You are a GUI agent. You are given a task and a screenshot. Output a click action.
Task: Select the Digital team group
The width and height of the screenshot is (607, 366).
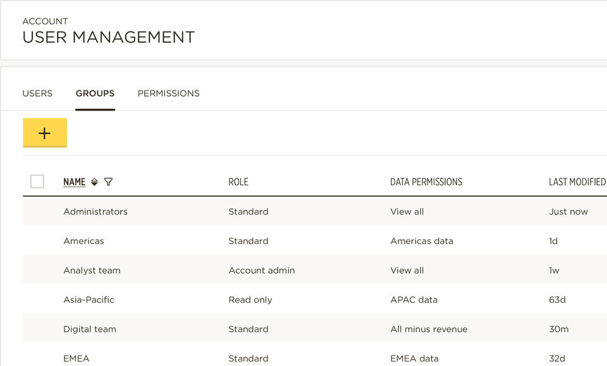coord(90,329)
